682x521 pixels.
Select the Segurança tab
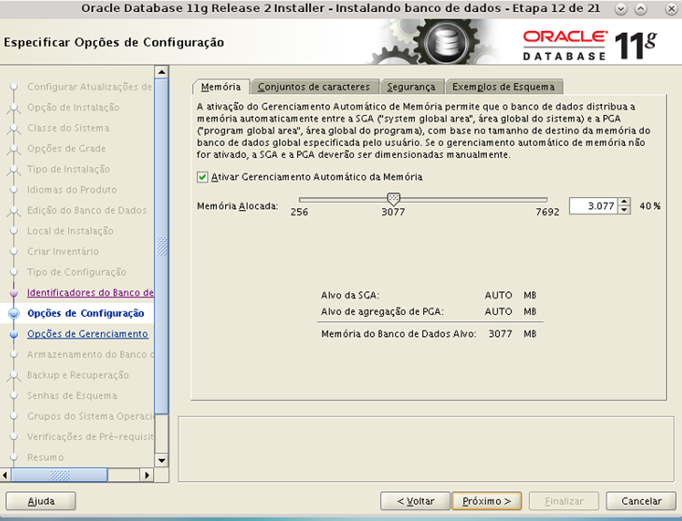point(411,87)
